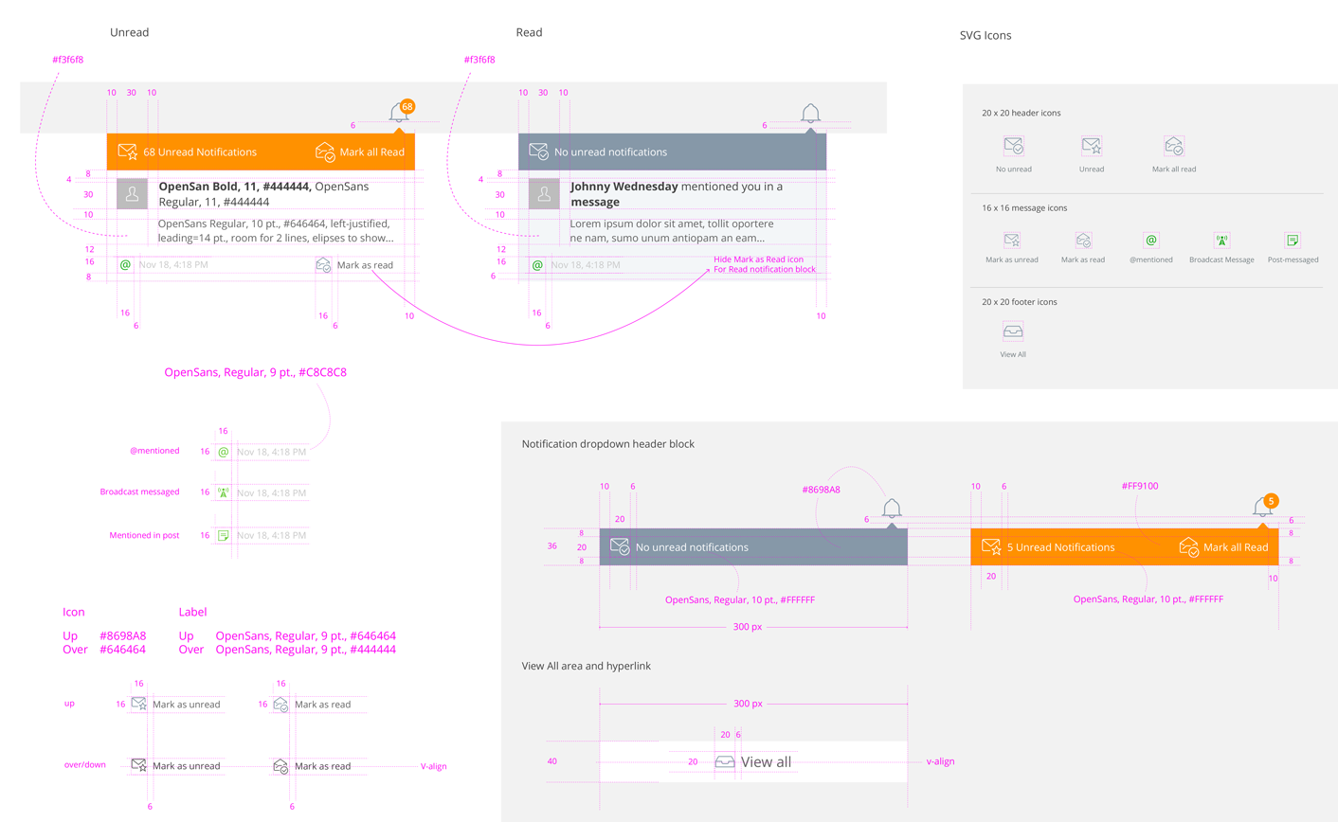Expand the Read notification bell dropdown
Screen dimensions: 1338x822
810,113
